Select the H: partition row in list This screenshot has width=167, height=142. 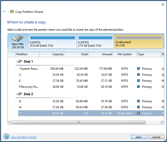click(86, 107)
